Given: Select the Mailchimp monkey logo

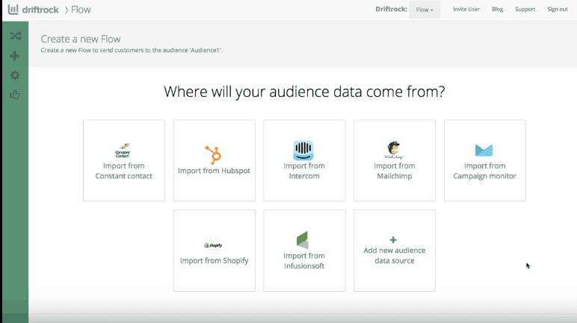Looking at the screenshot, I should tap(394, 150).
